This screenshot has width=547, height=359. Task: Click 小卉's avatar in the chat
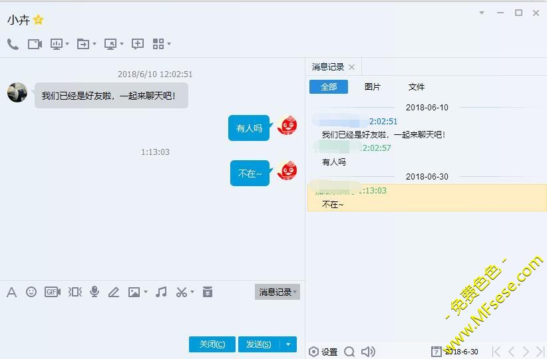click(x=17, y=92)
